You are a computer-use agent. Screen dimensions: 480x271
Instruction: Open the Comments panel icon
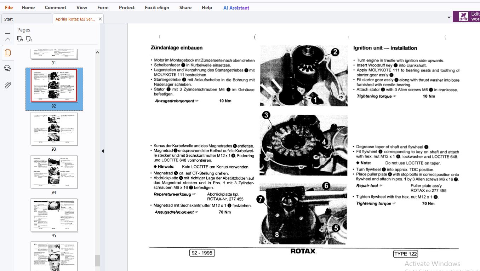point(7,68)
